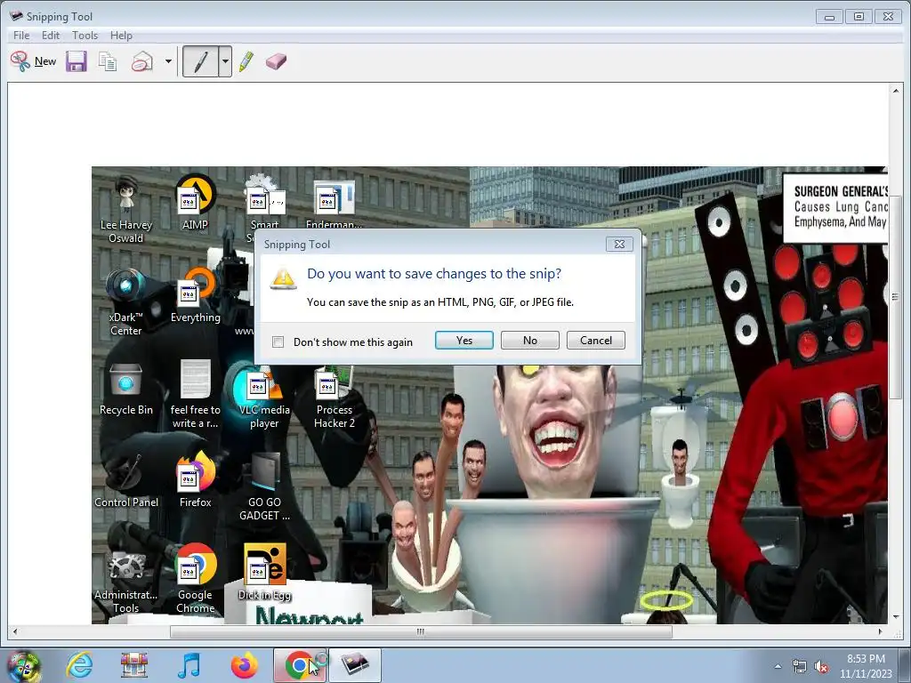This screenshot has height=683, width=911.
Task: Click the VLC media player icon
Action: coord(264,396)
